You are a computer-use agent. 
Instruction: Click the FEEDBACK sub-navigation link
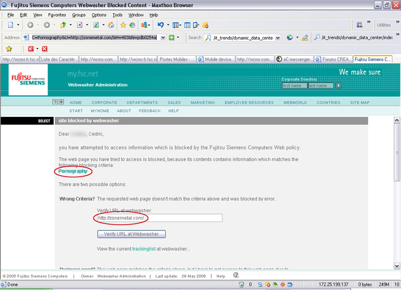150,111
